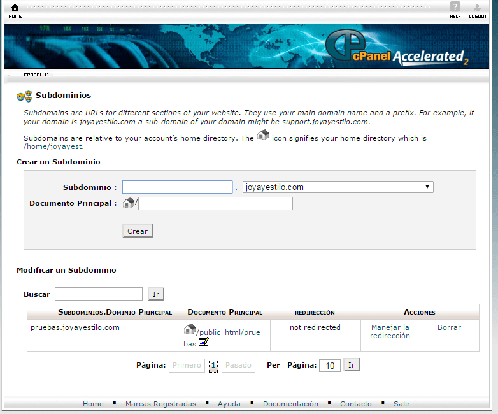
Task: Click Primero pagination button
Action: 187,365
